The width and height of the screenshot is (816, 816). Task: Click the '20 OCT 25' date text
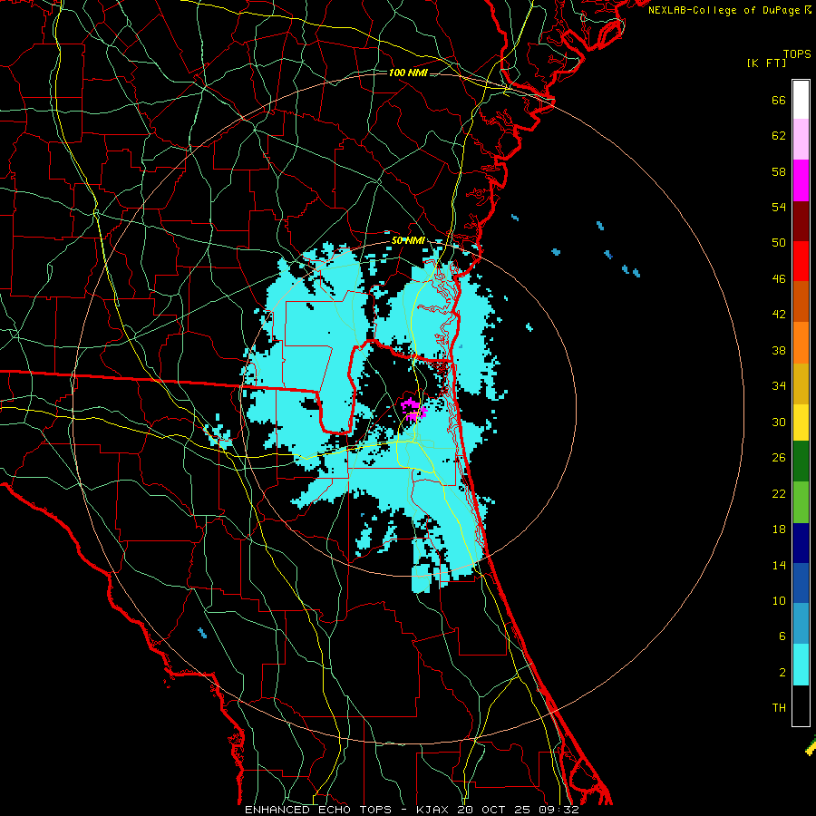click(494, 810)
